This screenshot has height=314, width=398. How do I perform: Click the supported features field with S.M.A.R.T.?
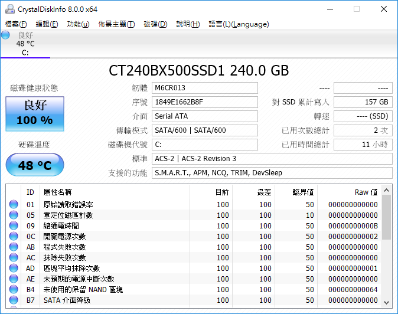pyautogui.click(x=272, y=173)
